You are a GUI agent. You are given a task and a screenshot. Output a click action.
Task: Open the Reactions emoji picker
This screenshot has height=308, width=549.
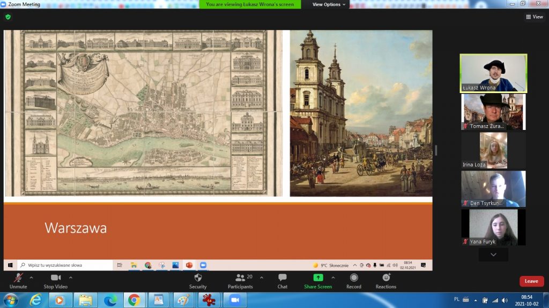[x=386, y=281]
